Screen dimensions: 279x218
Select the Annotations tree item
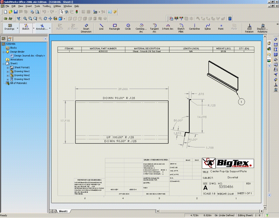click(17, 60)
